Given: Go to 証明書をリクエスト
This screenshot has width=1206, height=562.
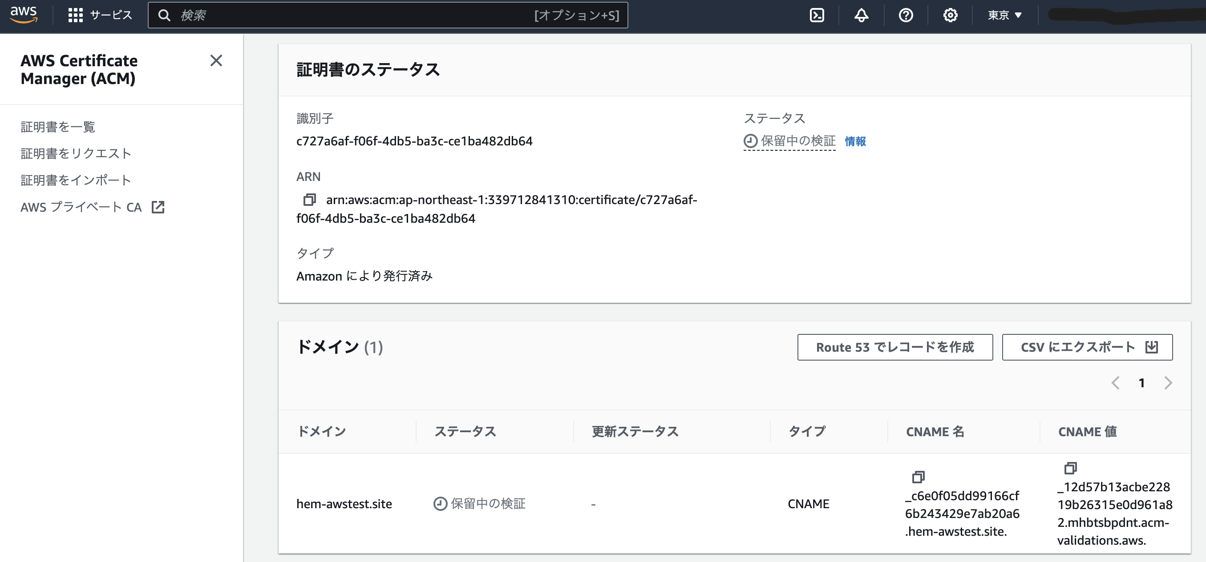Looking at the screenshot, I should point(76,153).
